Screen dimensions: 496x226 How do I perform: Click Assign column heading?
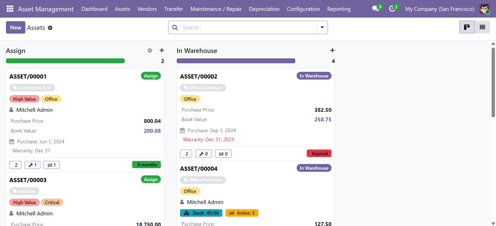[16, 51]
